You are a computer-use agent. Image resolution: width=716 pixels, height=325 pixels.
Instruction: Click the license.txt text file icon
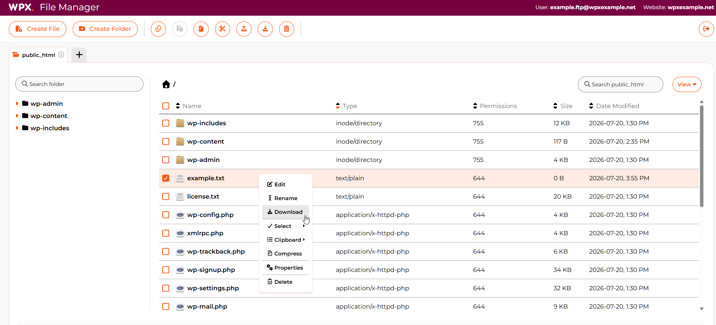[x=180, y=196]
